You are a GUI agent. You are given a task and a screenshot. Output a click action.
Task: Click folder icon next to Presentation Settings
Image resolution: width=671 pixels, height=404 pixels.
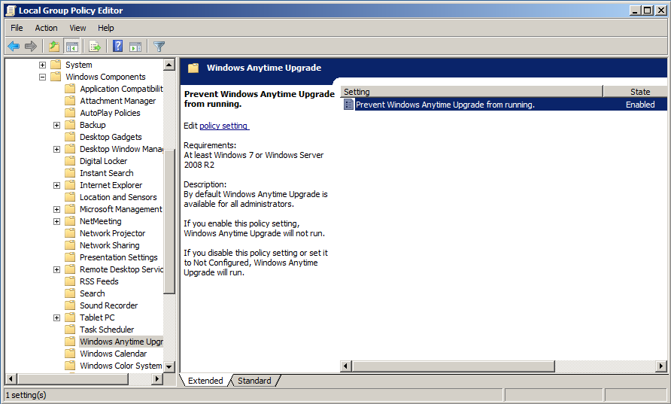70,257
